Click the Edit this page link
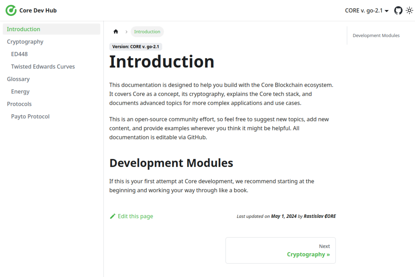 [x=135, y=216]
